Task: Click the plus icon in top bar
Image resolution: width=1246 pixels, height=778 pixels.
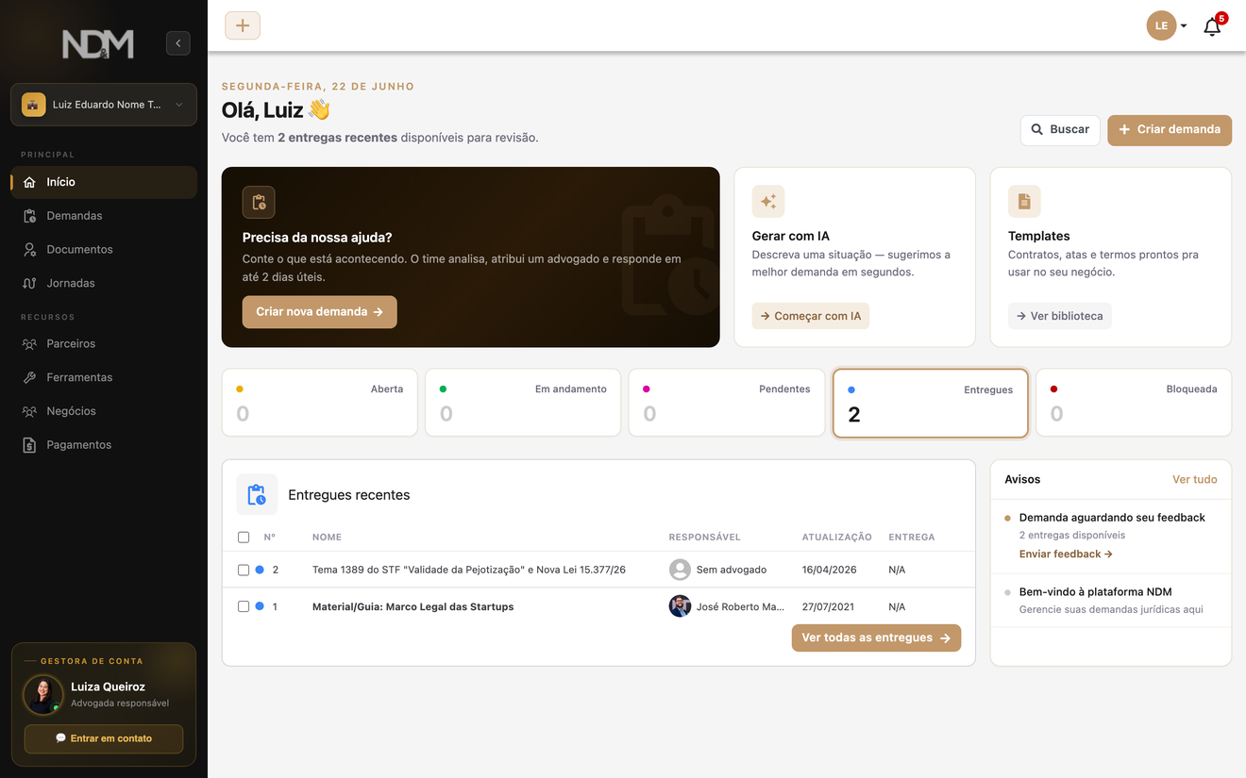Action: (243, 25)
